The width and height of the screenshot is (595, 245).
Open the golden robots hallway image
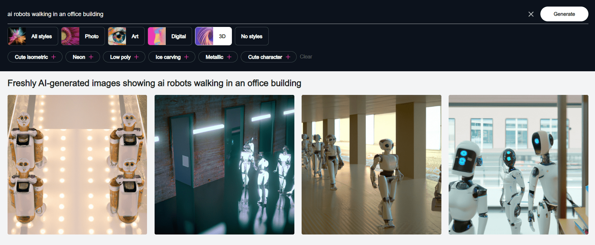77,165
